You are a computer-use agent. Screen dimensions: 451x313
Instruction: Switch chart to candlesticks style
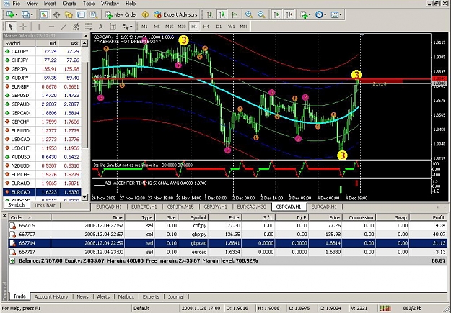(222, 14)
